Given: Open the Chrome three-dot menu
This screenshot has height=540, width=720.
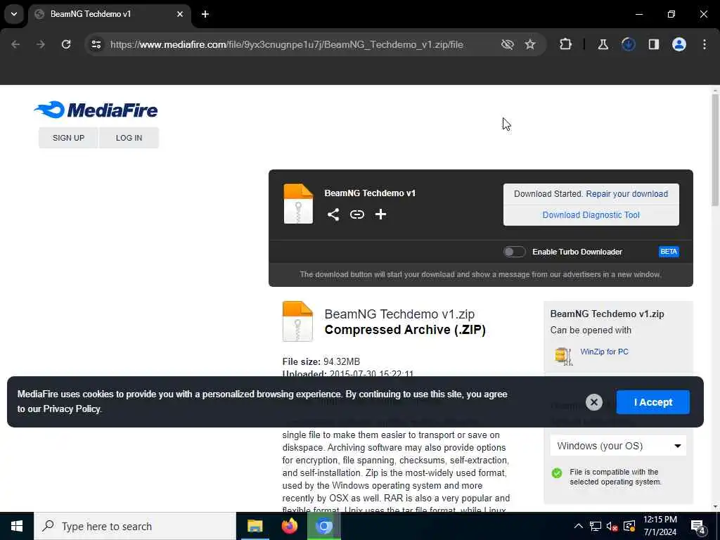Looking at the screenshot, I should (705, 44).
